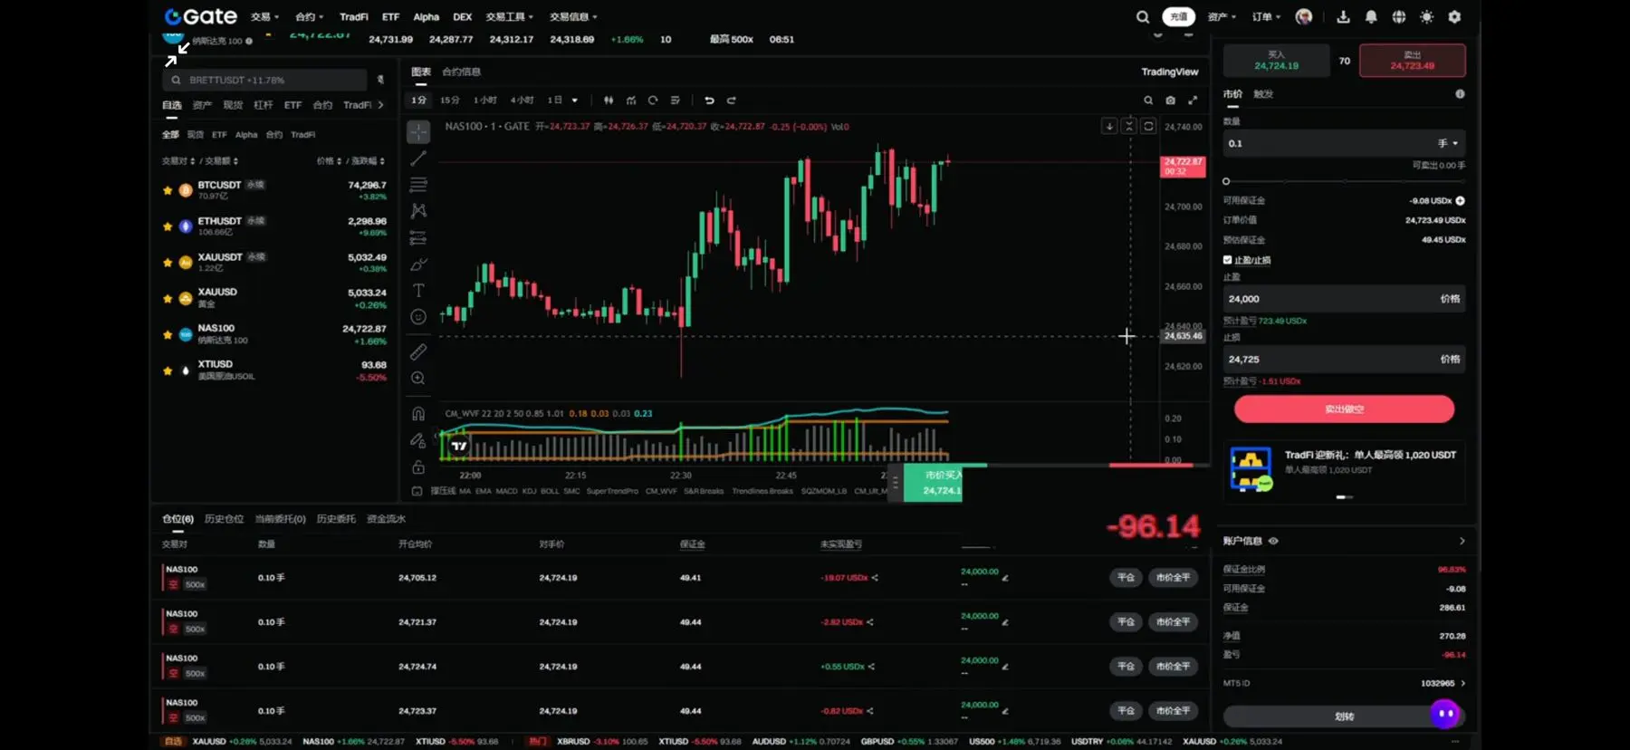Select the brush drawing tool
This screenshot has height=750, width=1630.
pyautogui.click(x=417, y=264)
